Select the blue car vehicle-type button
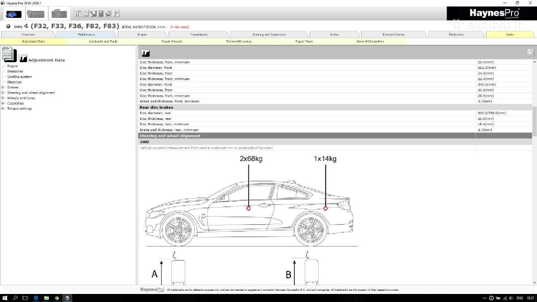The image size is (537, 302). coord(13,14)
